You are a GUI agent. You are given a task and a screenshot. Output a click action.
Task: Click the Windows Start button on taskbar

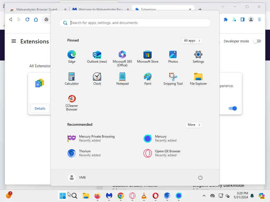62,196
